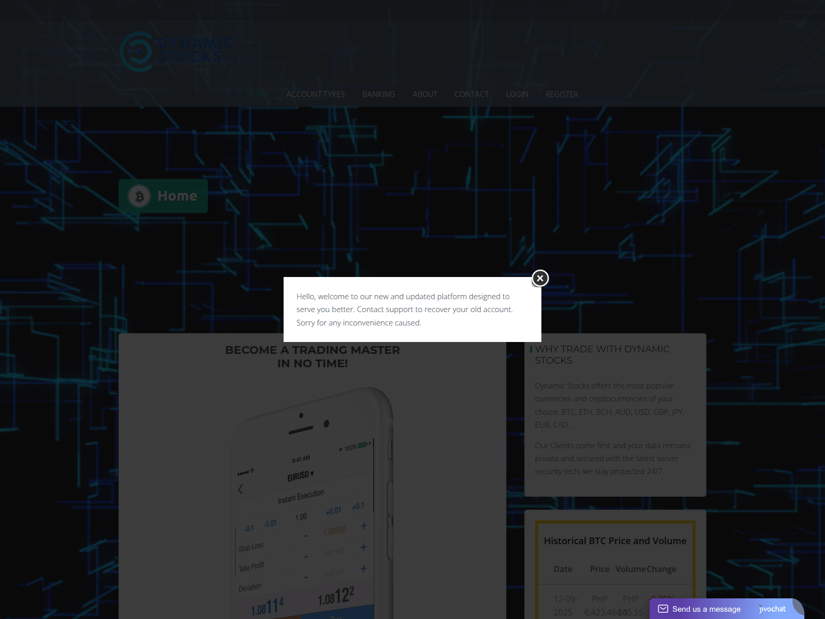The width and height of the screenshot is (825, 619).
Task: Click the Volume column header
Action: pyautogui.click(x=630, y=569)
